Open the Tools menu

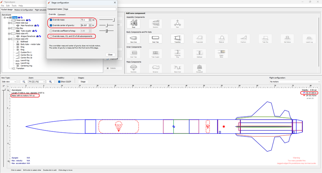click(x=14, y=6)
